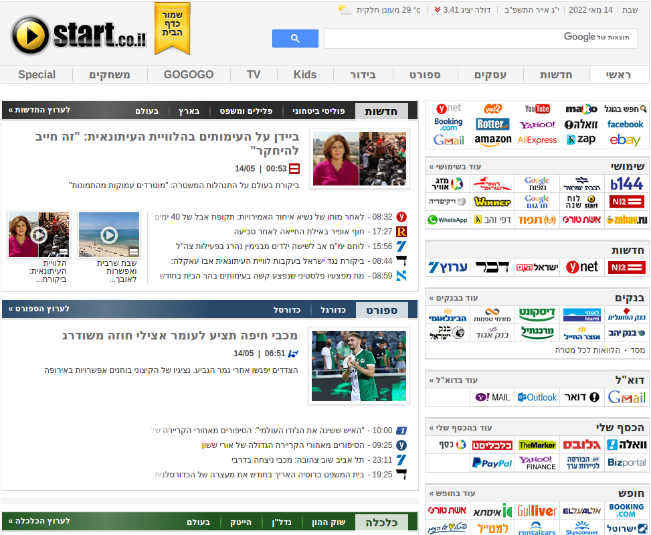651x535 pixels.
Task: Go to לערוץ הכלכלה channel link
Action: 39,521
